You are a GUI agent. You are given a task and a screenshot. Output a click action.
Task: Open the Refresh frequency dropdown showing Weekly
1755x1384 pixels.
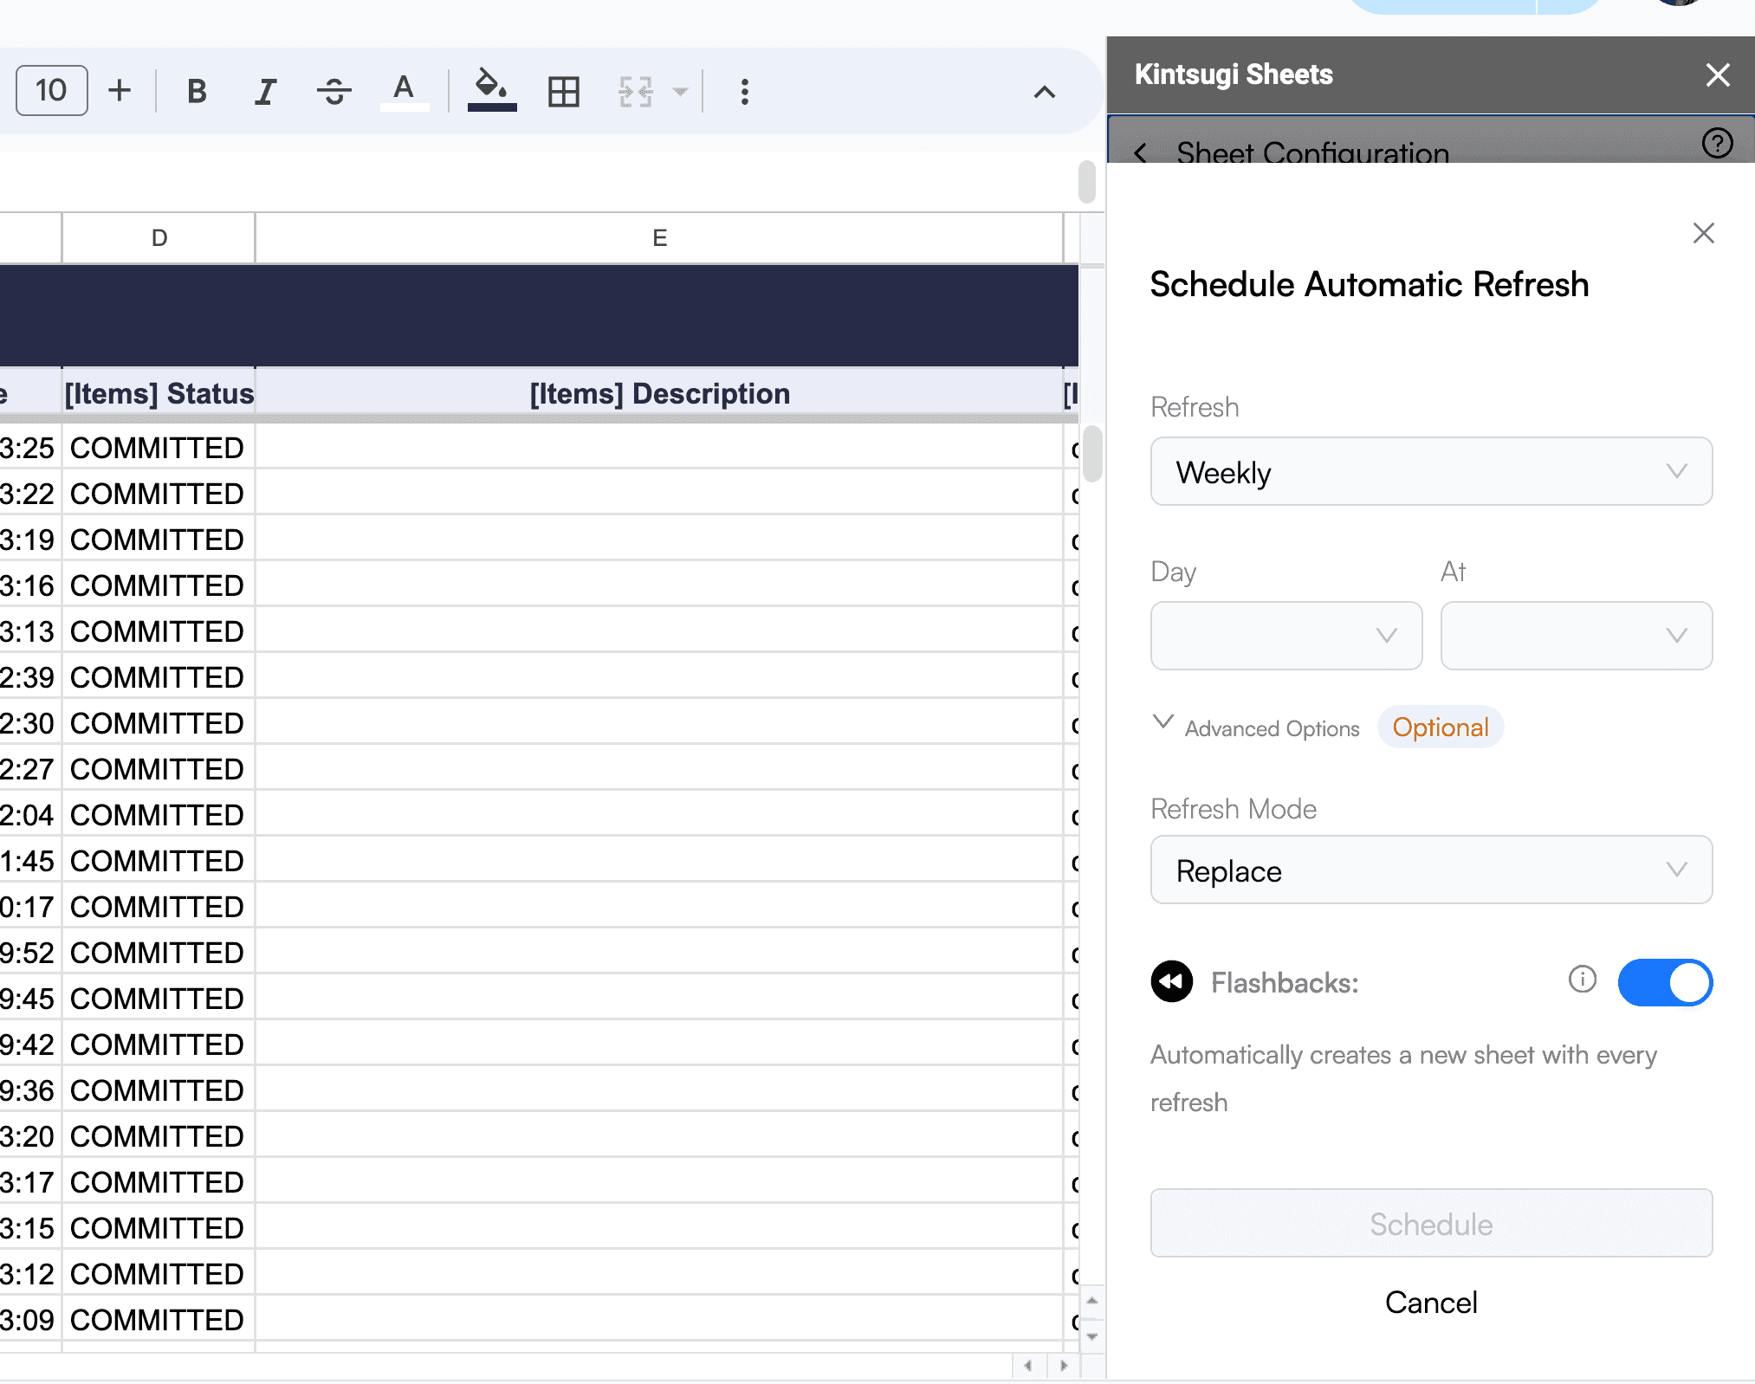[1430, 471]
